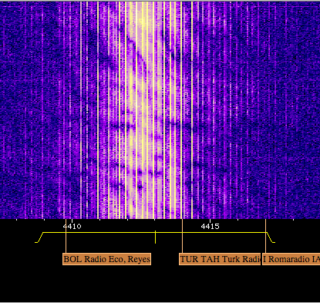
Task: Select the TUR TAH Turk Radio station label
Action: coord(220,259)
